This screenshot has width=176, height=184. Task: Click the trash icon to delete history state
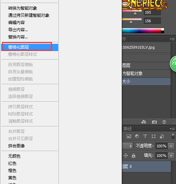[x=164, y=122]
